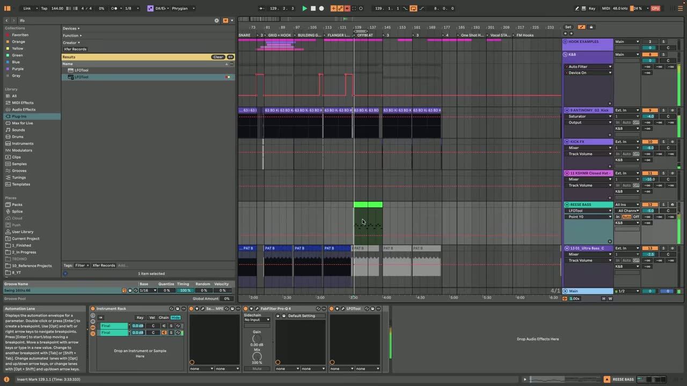Screen dimensions: 687x386
Task: Click the Stop button in transport
Action: [x=313, y=8]
